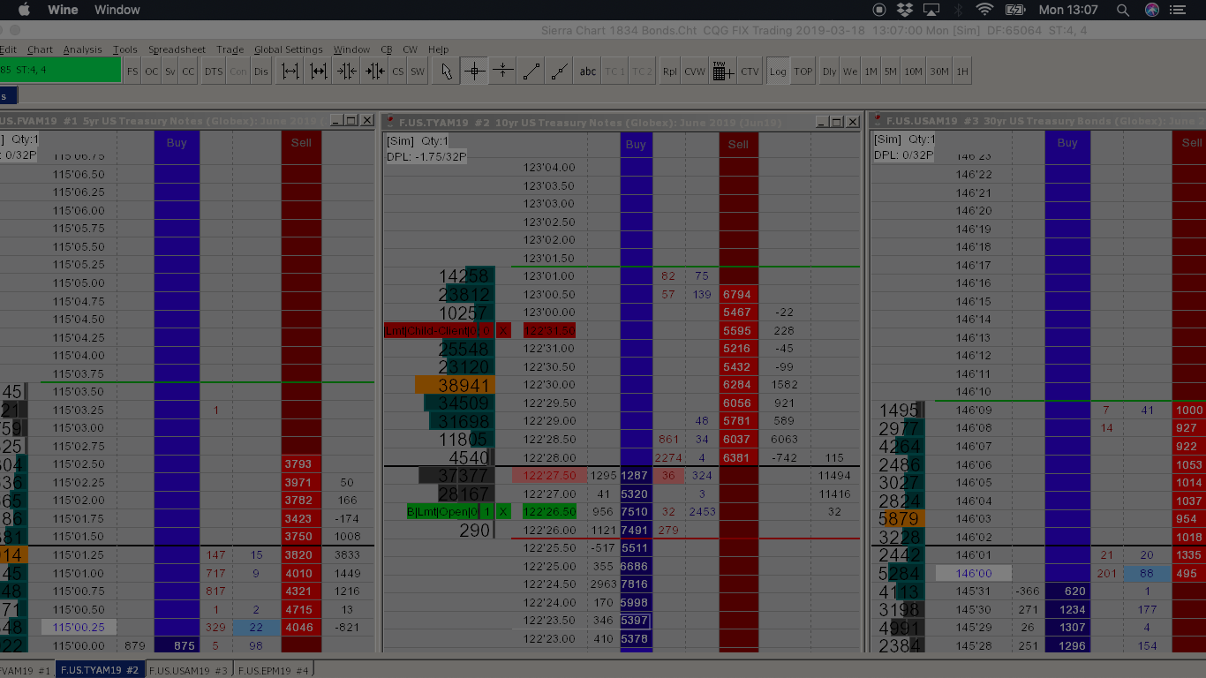Click the SW toolbar button
Image resolution: width=1206 pixels, height=678 pixels.
click(x=418, y=72)
